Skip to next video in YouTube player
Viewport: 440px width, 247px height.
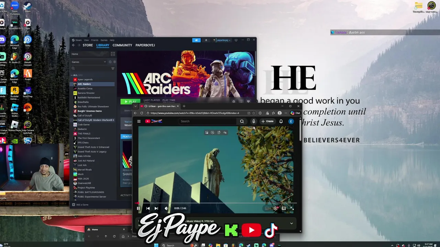(x=156, y=208)
